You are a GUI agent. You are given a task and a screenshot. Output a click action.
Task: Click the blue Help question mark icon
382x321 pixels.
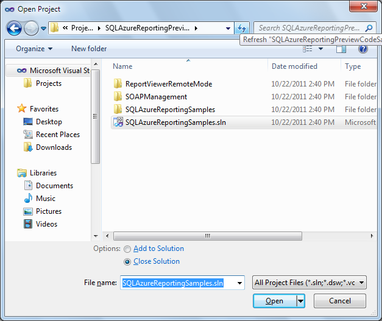363,49
